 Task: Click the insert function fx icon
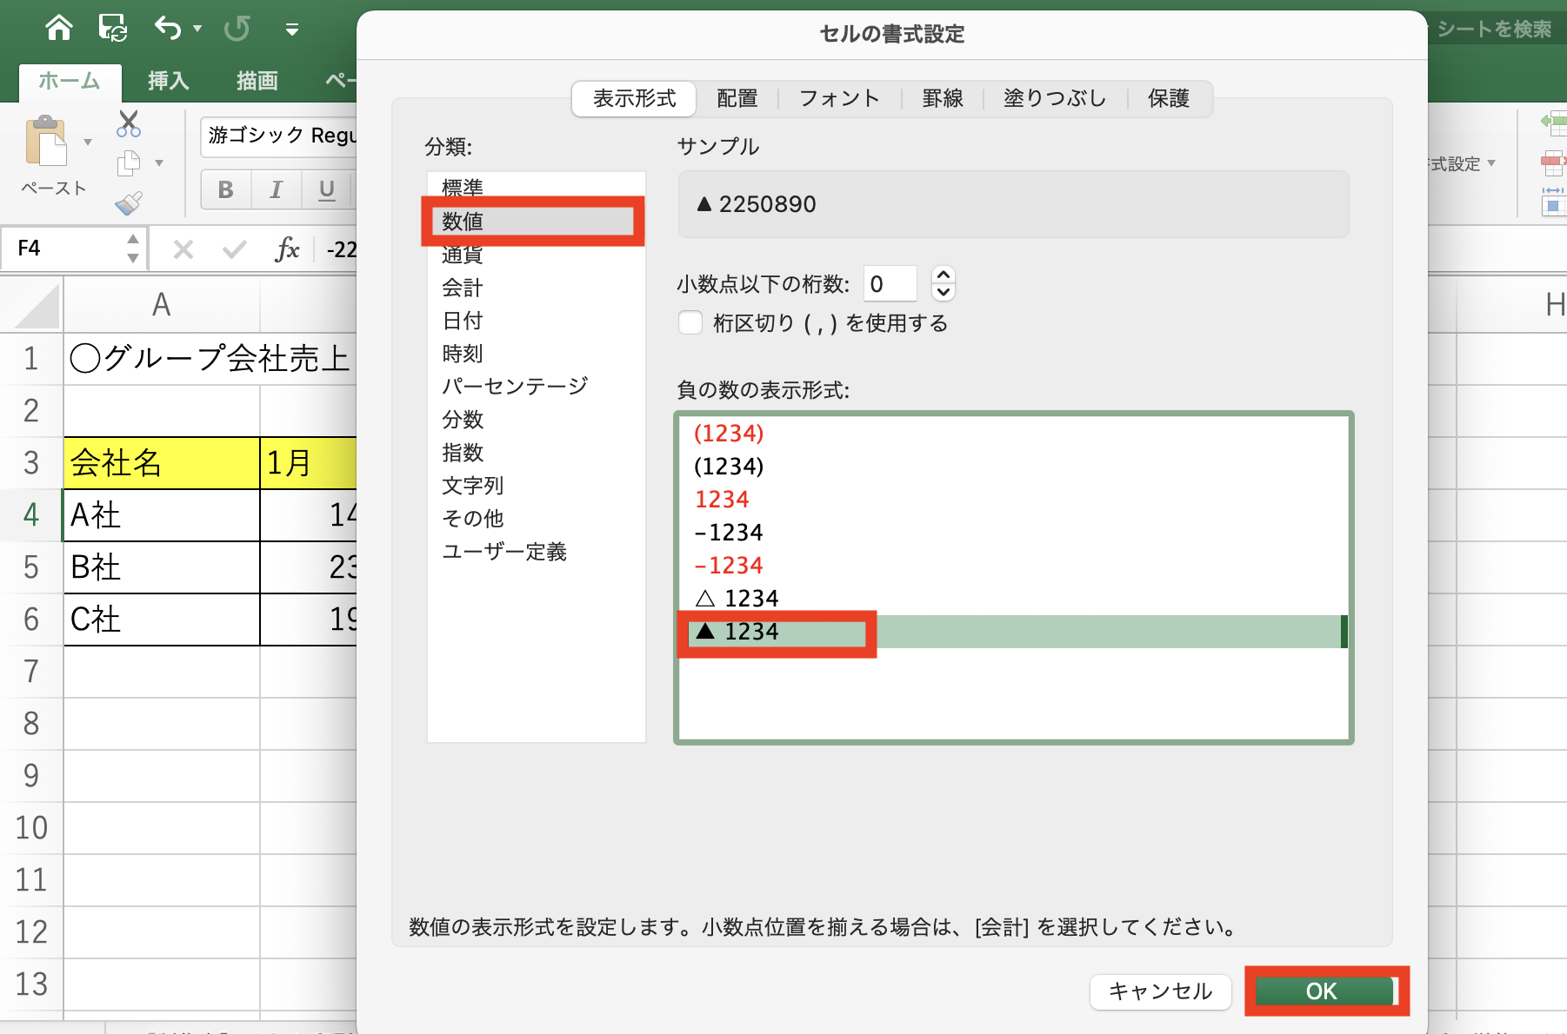point(286,249)
